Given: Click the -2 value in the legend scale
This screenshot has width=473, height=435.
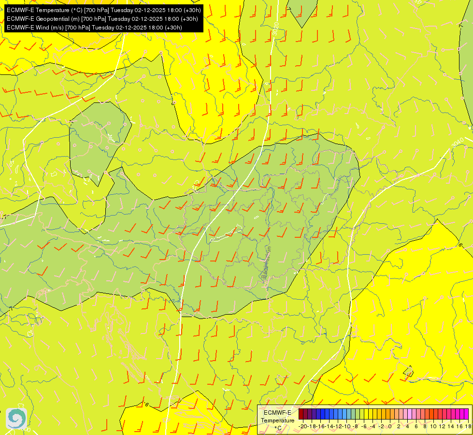Looking at the screenshot, I should tap(381, 427).
